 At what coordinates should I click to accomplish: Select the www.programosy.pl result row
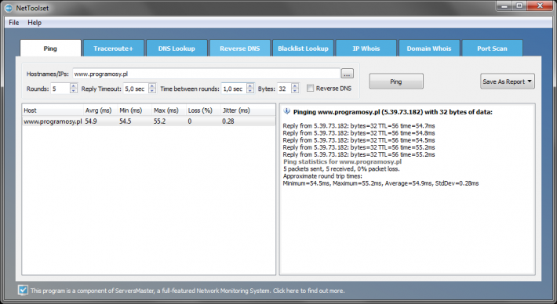click(x=149, y=121)
